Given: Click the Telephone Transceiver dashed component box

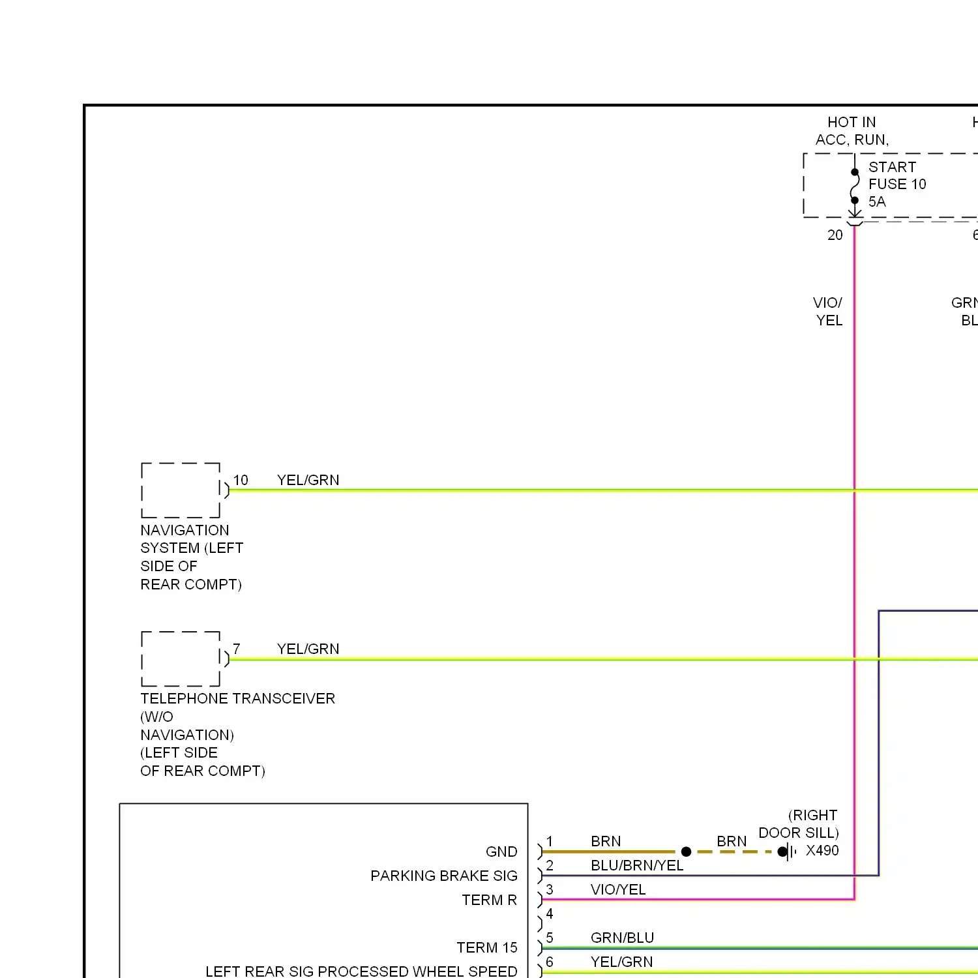Looking at the screenshot, I should tap(181, 659).
